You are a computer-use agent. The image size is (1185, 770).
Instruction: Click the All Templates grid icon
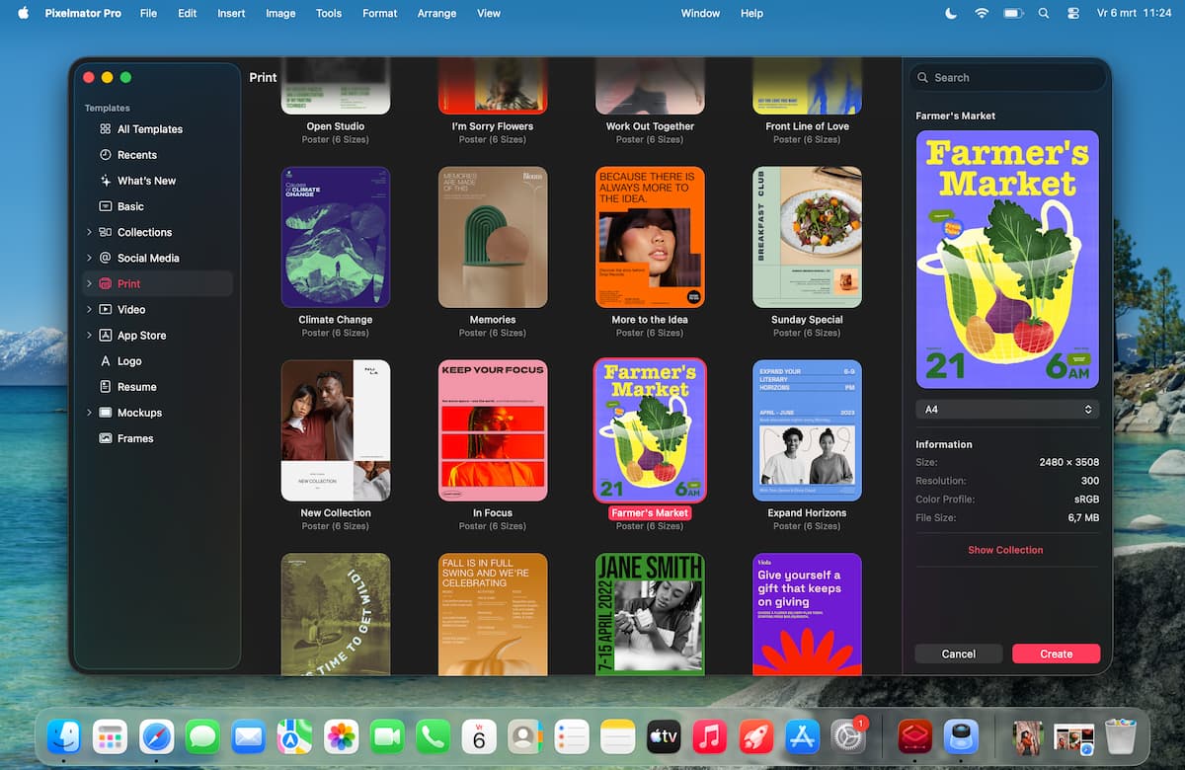tap(106, 129)
